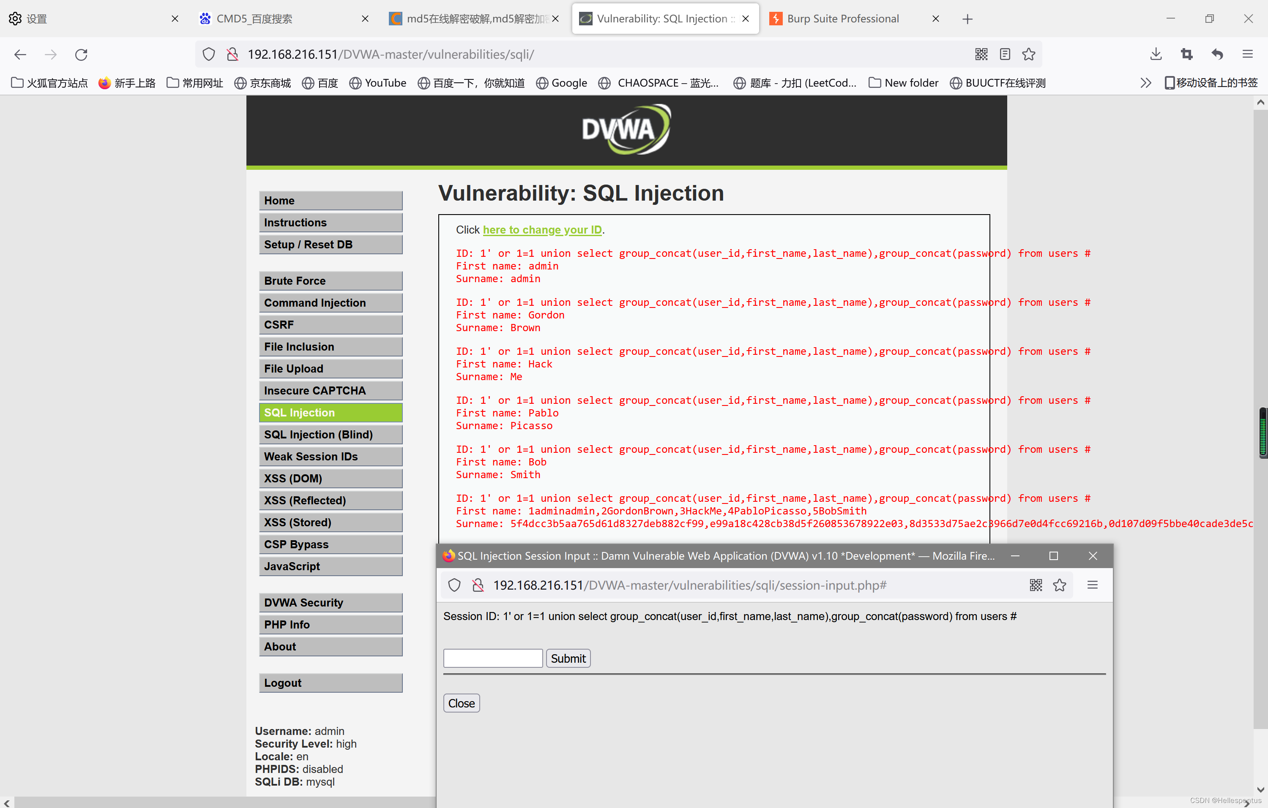Click the undo arrow toolbar icon
The image size is (1268, 808).
coord(1217,54)
